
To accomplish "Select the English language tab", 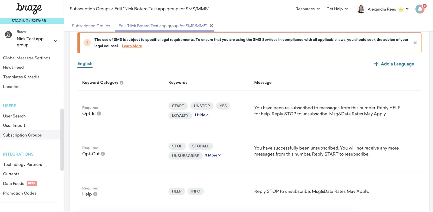I will coord(85,64).
